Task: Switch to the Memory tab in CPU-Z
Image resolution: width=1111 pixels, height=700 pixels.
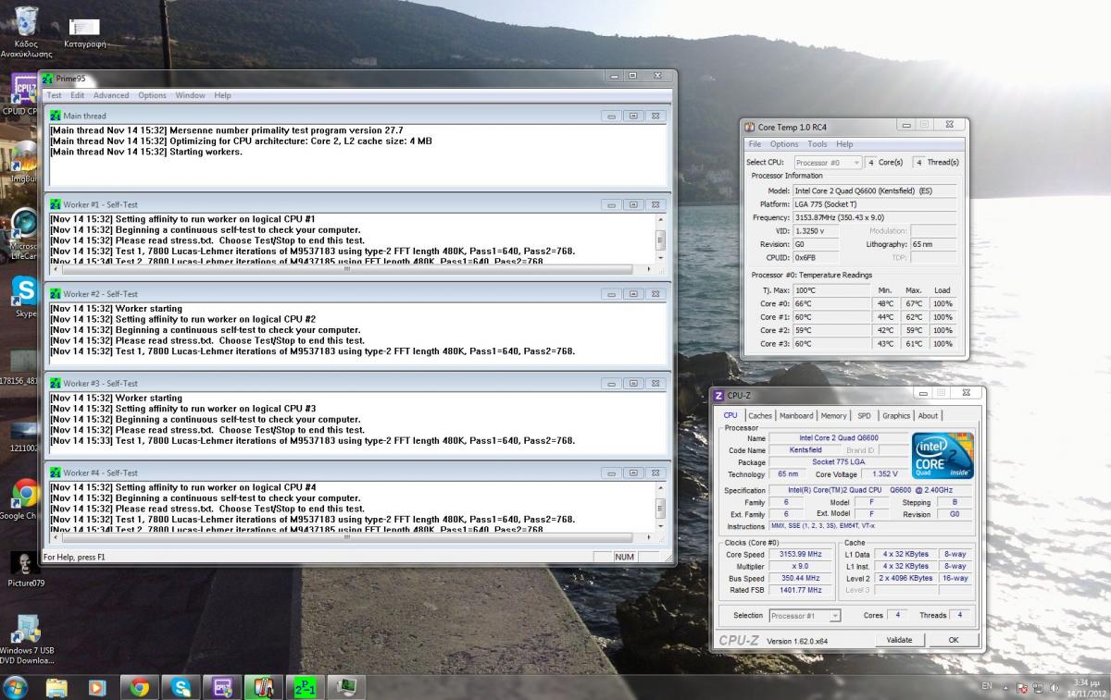Action: pyautogui.click(x=833, y=416)
